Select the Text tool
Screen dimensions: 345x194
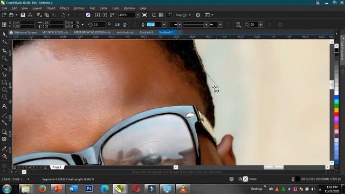[x=4, y=106]
